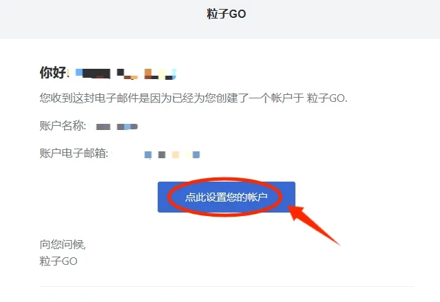This screenshot has width=440, height=302.
Task: Click the paragraph starting with 您收到这封电子邮件
Action: (x=193, y=98)
